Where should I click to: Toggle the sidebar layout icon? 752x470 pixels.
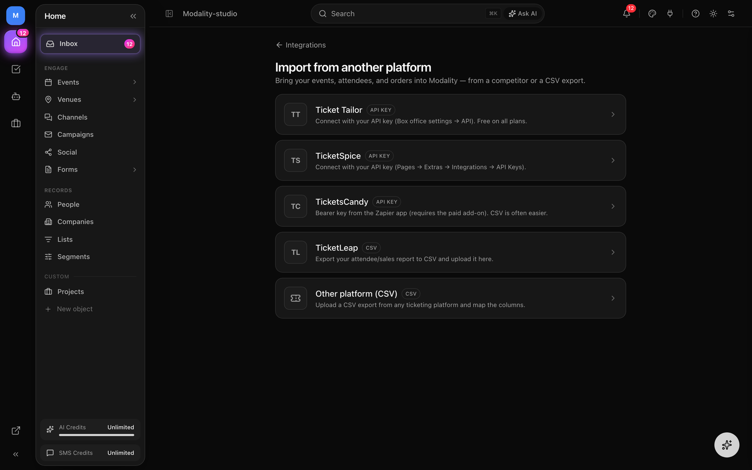pos(169,14)
